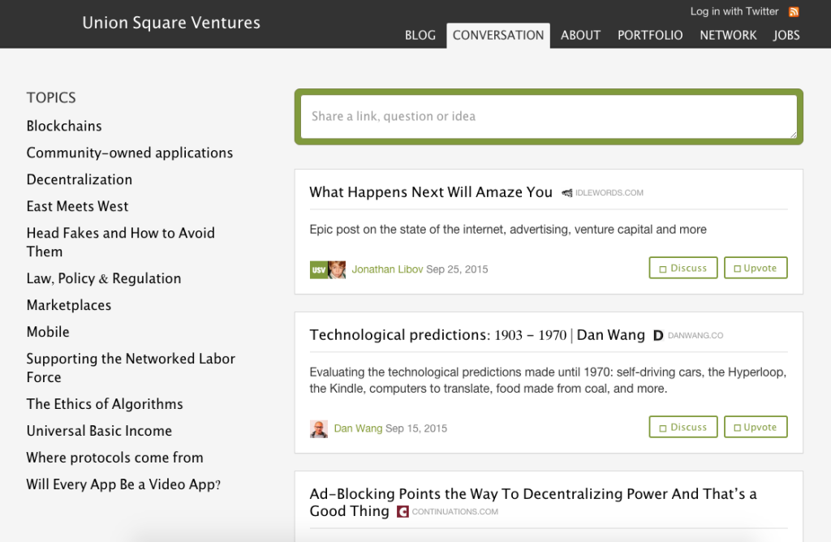Click the TOPICS sidebar heading
Screen dimensions: 831x542
51,97
